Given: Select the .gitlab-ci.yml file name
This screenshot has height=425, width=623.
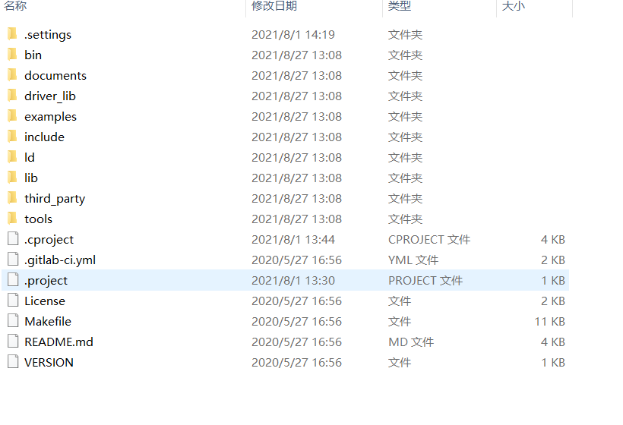Looking at the screenshot, I should coord(60,260).
